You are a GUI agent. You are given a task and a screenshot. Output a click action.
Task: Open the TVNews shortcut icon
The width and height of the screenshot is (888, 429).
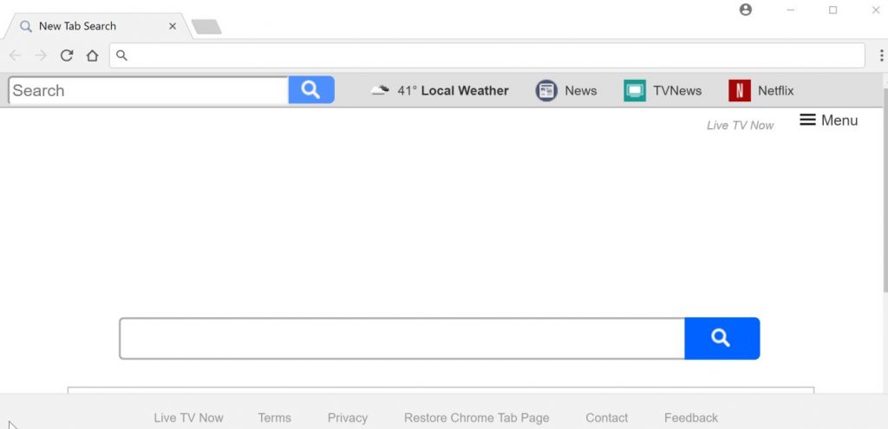point(635,90)
